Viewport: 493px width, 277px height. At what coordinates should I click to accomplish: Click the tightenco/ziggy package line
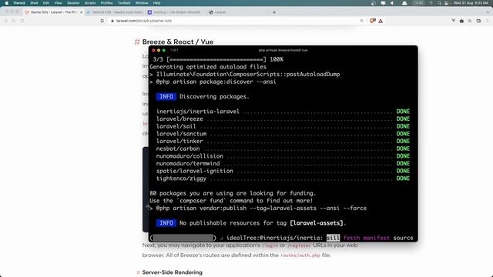283,179
